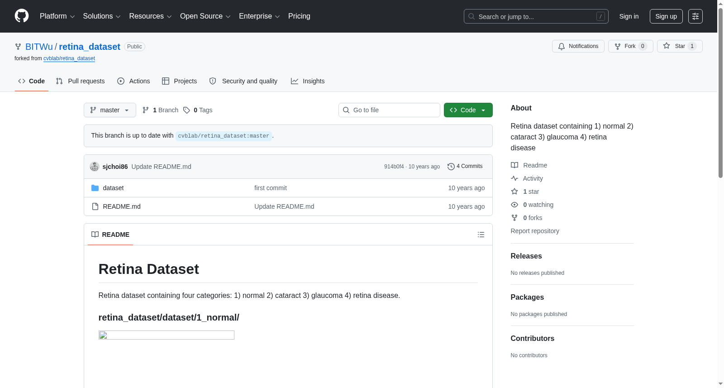Open the green Code dropdown
Screen dimensions: 724x388
[468, 110]
